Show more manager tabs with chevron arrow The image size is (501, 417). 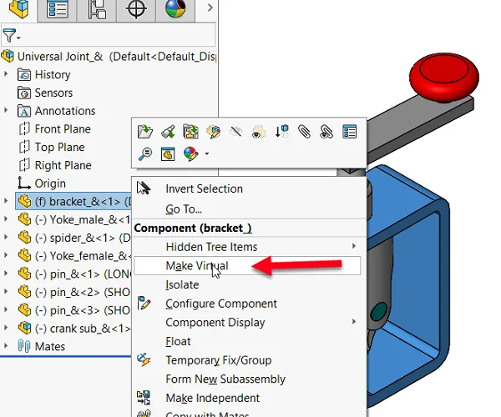coord(210,8)
